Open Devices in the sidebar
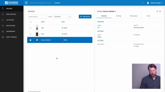The height and width of the screenshot is (92, 165). pyautogui.click(x=12, y=8)
